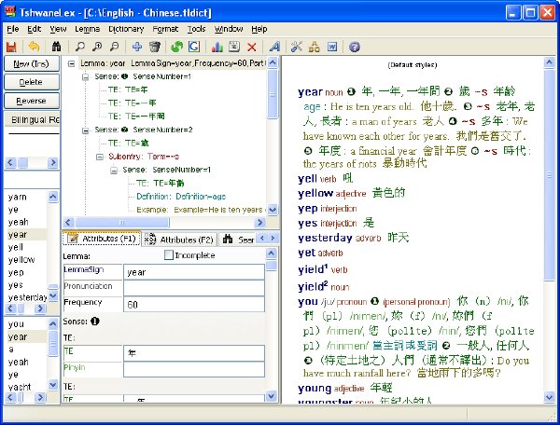Click the green refresh arrows icon
Viewport: 560px width, 425px height.
pyautogui.click(x=176, y=47)
